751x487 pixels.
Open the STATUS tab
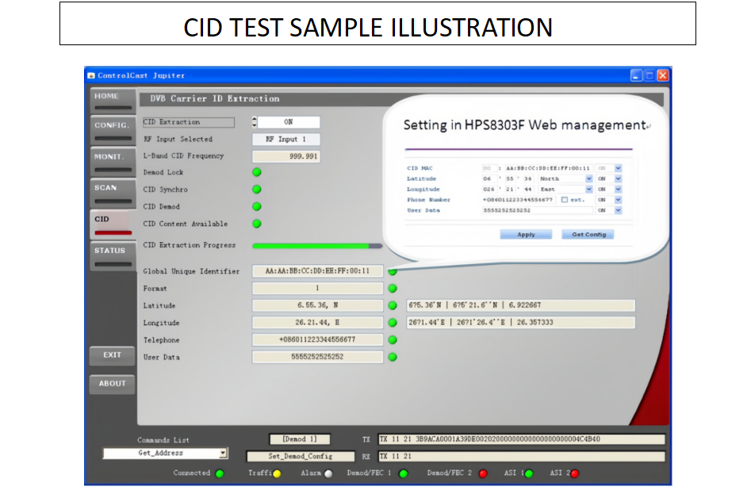(113, 255)
